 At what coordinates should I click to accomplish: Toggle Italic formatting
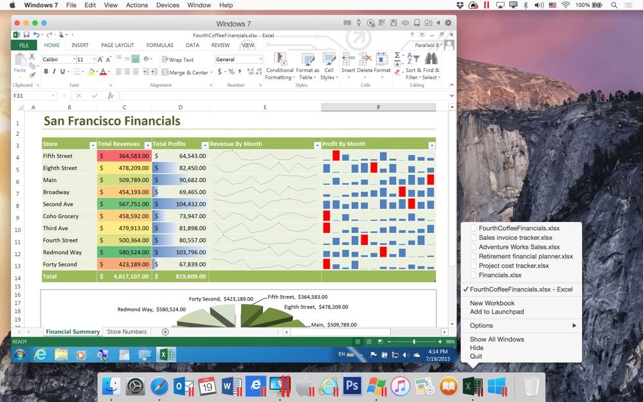[x=55, y=71]
